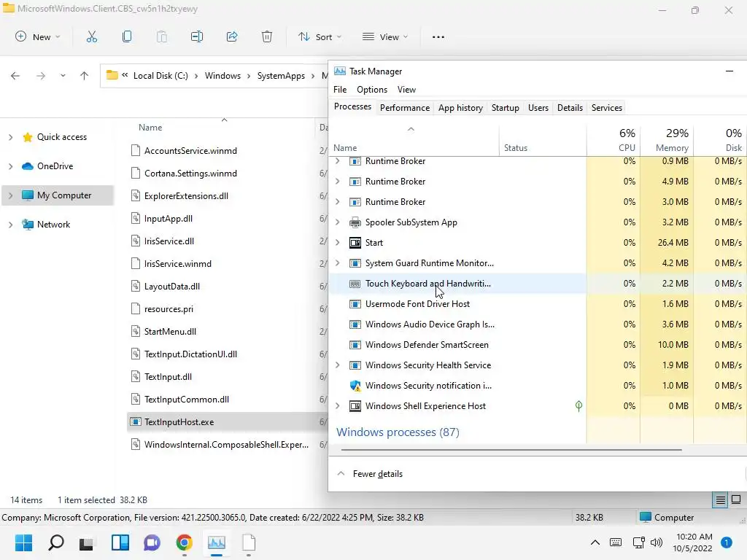
Task: Select the InputApp.dll file
Action: tap(169, 219)
